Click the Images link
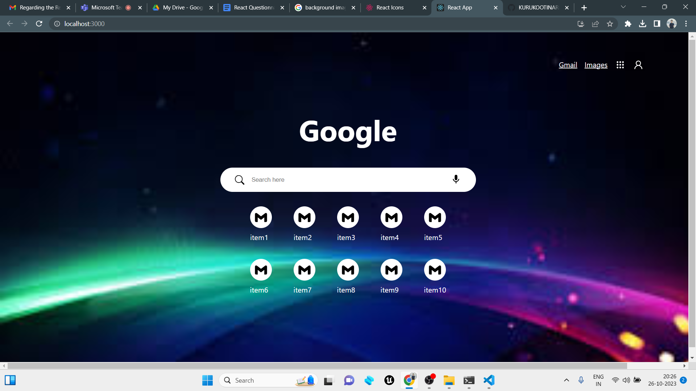 point(596,65)
